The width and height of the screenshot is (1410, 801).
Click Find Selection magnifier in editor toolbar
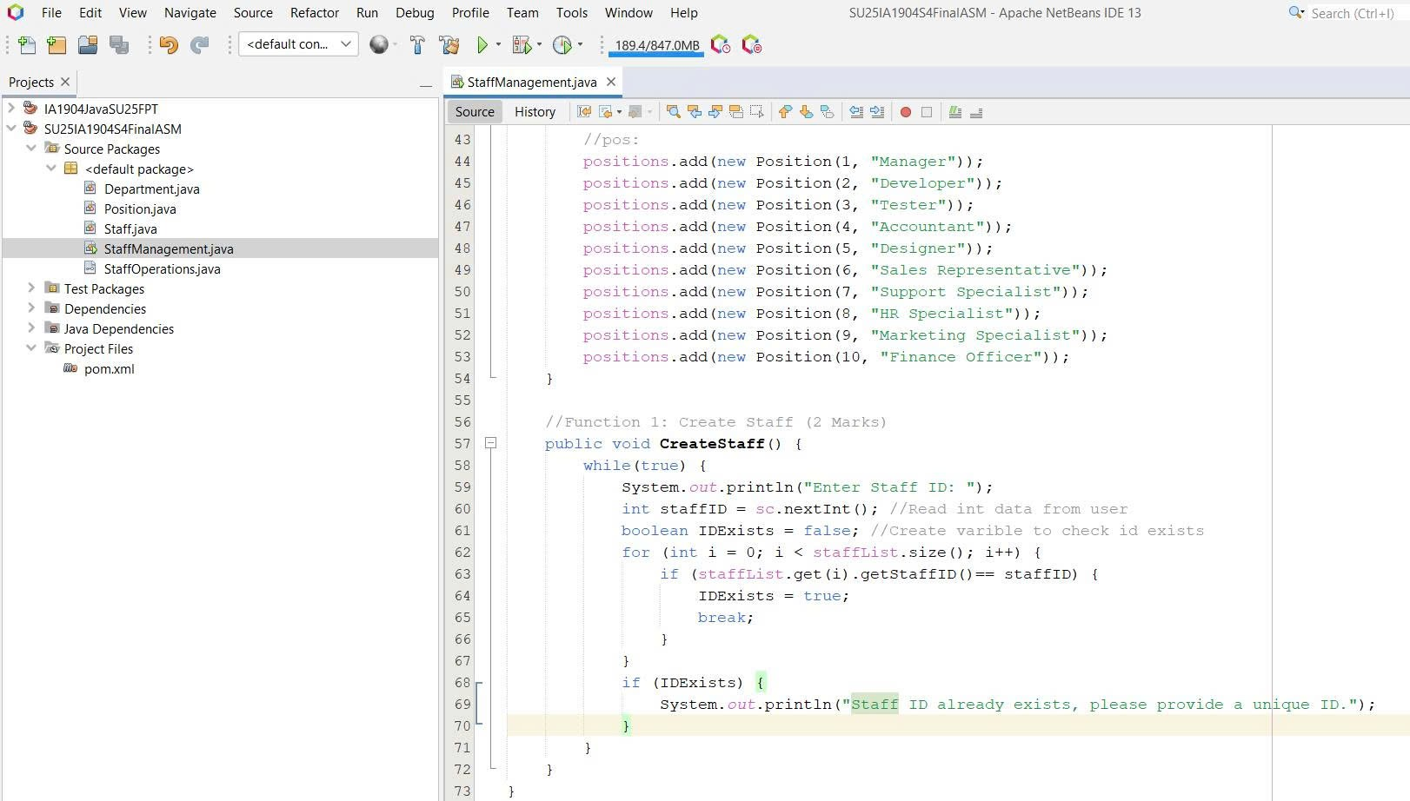[x=673, y=112]
